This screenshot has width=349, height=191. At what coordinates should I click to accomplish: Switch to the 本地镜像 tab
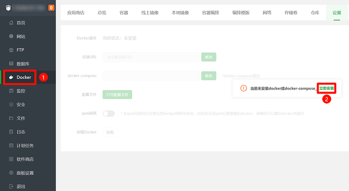(x=180, y=13)
